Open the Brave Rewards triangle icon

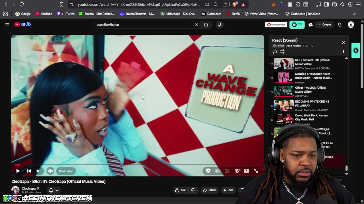click(x=243, y=5)
